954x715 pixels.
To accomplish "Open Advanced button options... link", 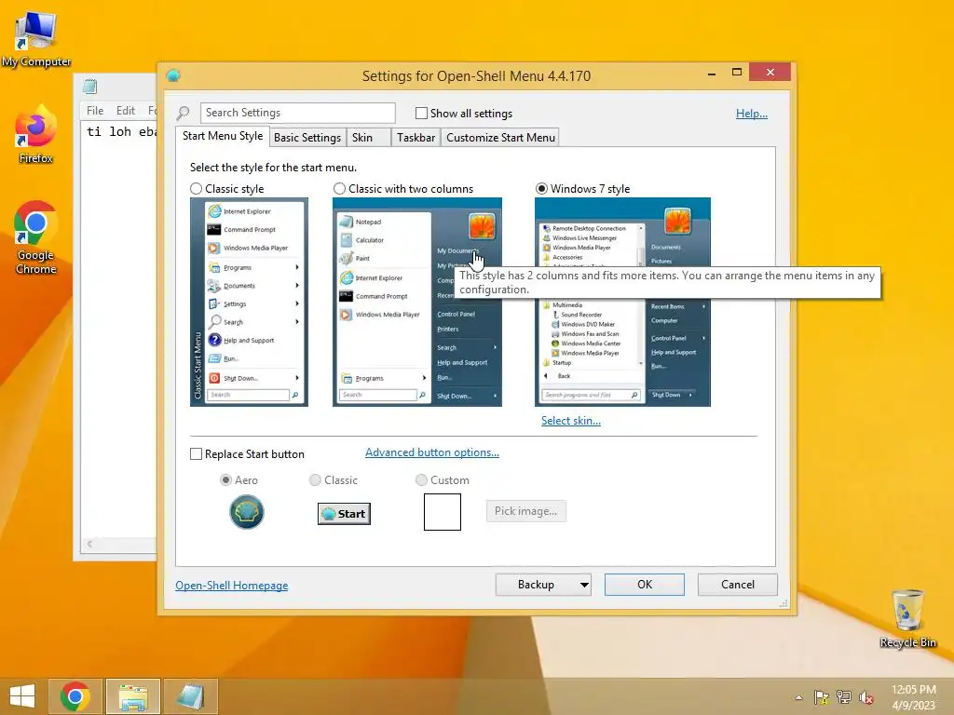I will 432,452.
